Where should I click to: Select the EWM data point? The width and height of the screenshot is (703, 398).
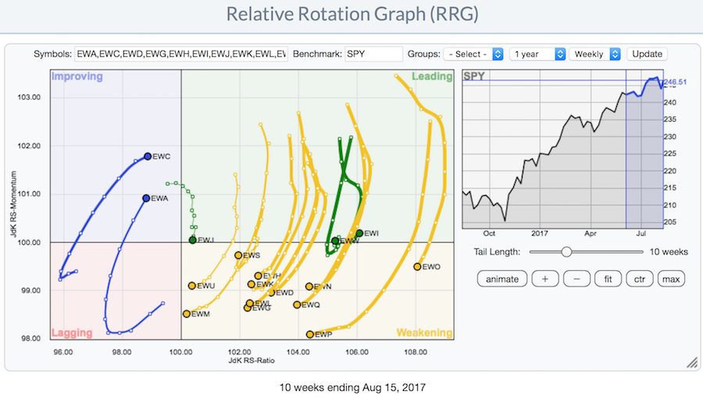187,314
